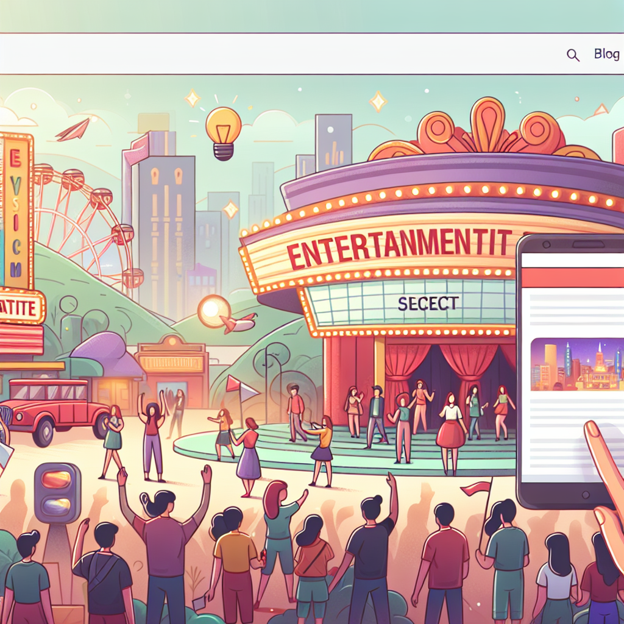Click the small orange storefront building
Viewport: 624px width, 624px height.
pos(172,372)
